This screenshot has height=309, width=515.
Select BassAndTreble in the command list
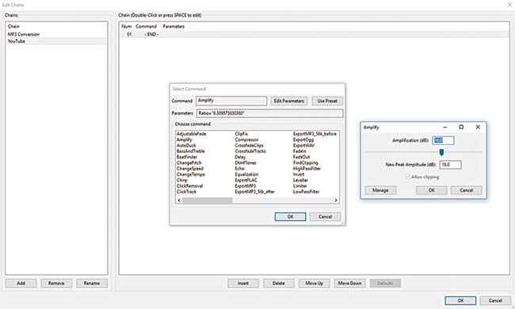point(190,151)
